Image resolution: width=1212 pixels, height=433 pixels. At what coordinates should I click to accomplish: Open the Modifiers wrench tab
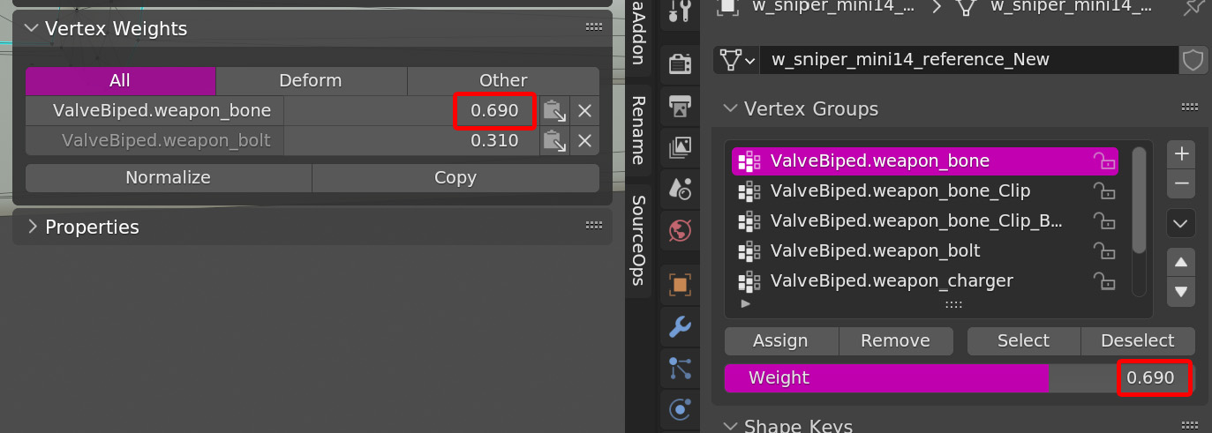click(680, 327)
